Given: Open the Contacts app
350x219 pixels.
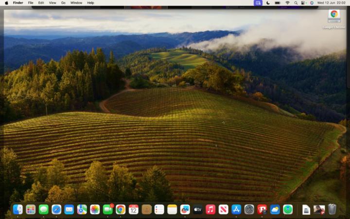Looking at the screenshot, I should pos(146,210).
